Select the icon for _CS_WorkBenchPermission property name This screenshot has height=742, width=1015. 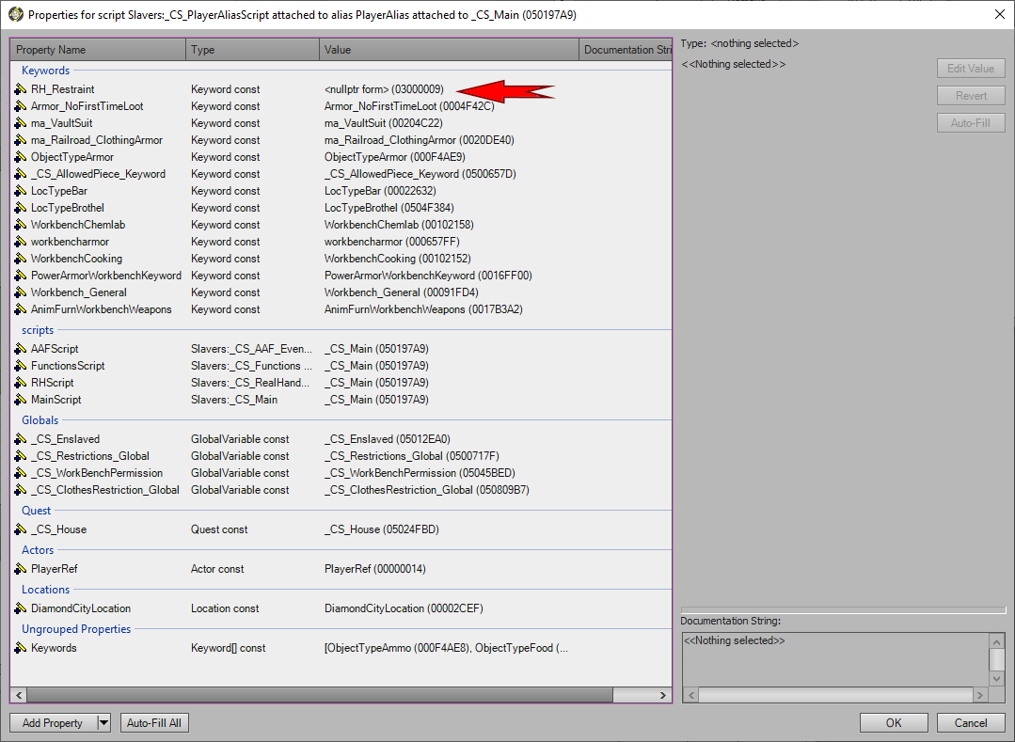pos(20,473)
